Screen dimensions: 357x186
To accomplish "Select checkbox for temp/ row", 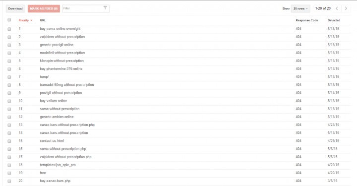I will [9, 77].
